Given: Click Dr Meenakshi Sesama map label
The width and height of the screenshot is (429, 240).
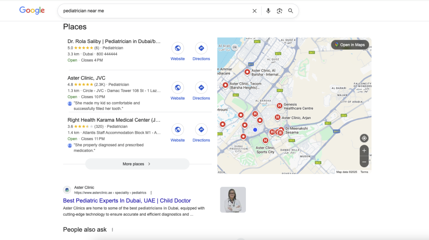Looking at the screenshot, I should [297, 130].
